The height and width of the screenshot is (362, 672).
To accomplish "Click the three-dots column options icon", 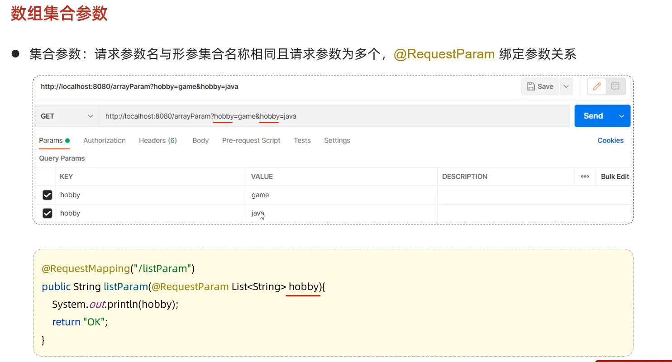I will [585, 176].
